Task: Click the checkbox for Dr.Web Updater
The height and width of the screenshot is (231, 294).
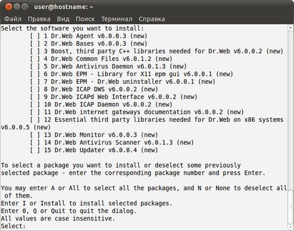Action: pos(35,150)
